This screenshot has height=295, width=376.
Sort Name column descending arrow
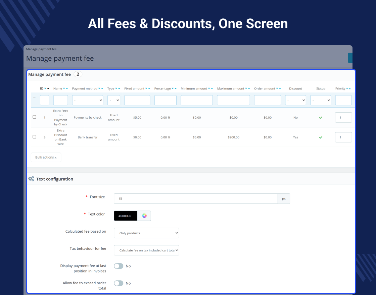pyautogui.click(x=64, y=88)
